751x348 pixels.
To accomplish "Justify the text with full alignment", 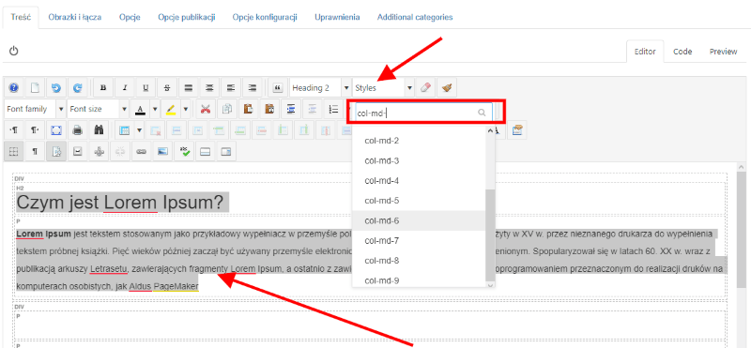I will (x=189, y=88).
